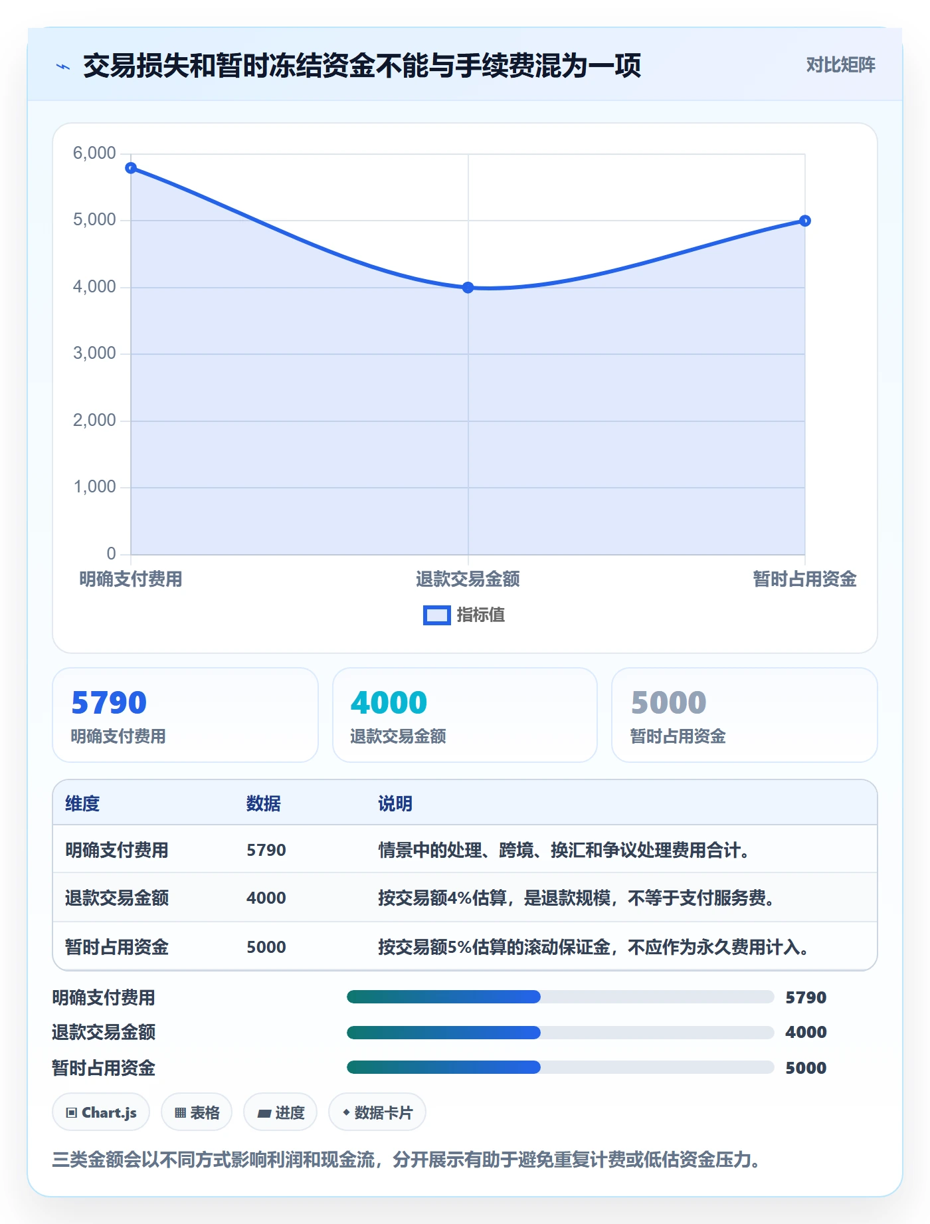Click the 数据 column header
The height and width of the screenshot is (1224, 930).
(263, 803)
